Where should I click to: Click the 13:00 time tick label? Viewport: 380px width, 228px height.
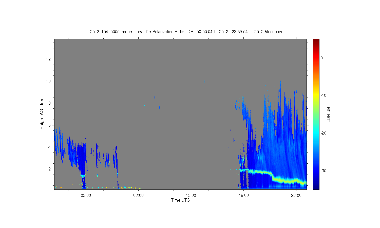(x=191, y=196)
